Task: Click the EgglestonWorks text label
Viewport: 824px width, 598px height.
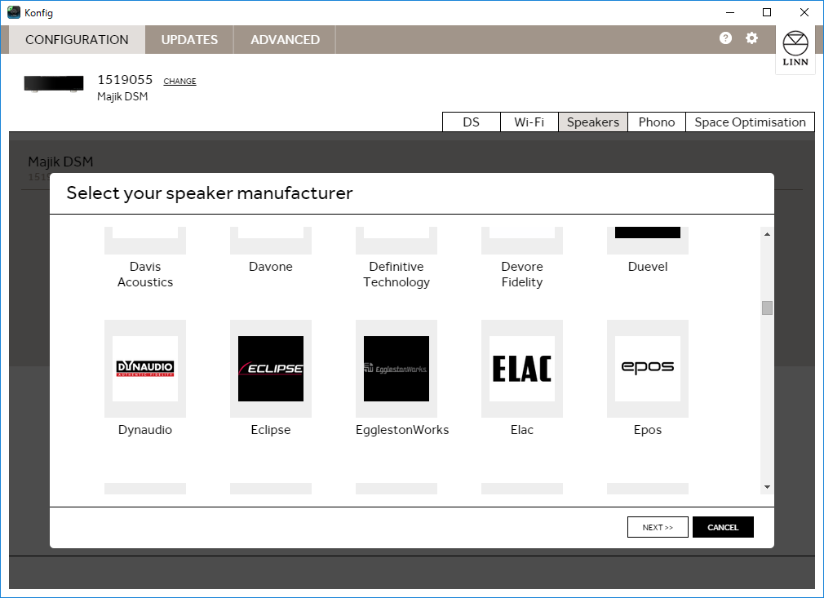Action: (402, 430)
